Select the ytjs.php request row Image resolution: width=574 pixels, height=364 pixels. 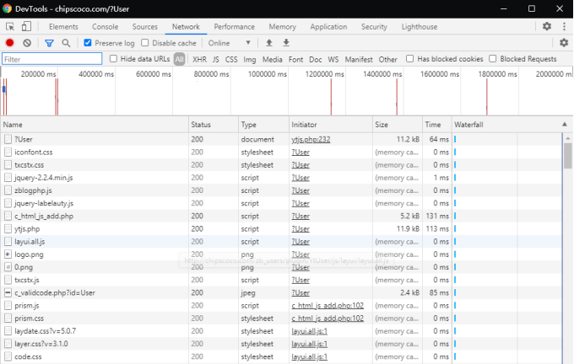pos(281,229)
